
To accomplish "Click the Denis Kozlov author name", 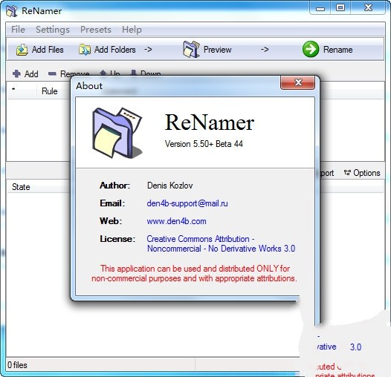I will tap(169, 186).
